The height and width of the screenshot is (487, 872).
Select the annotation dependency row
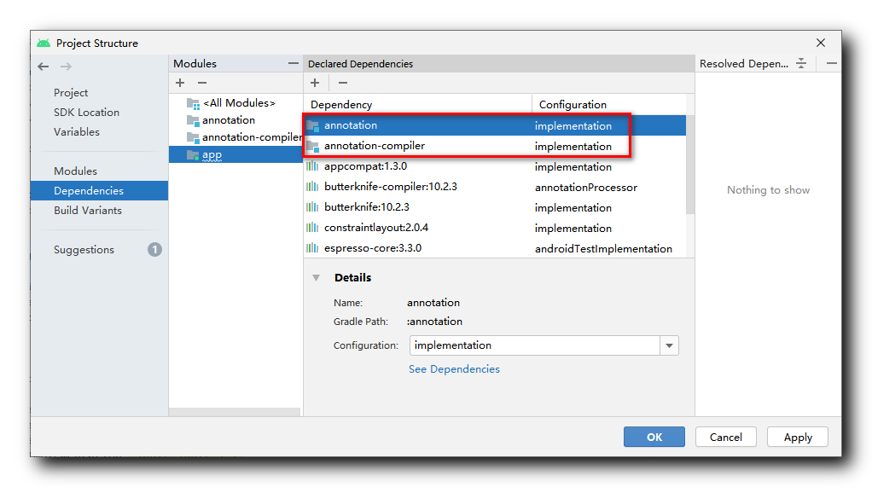coord(495,125)
